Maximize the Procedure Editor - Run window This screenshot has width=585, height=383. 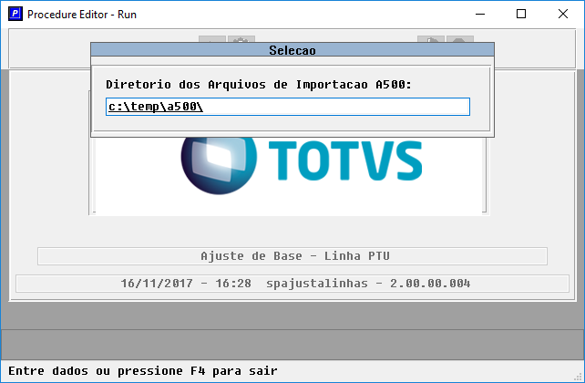[521, 15]
